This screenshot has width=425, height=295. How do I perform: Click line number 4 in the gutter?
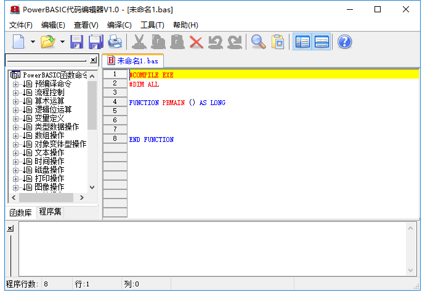(115, 101)
